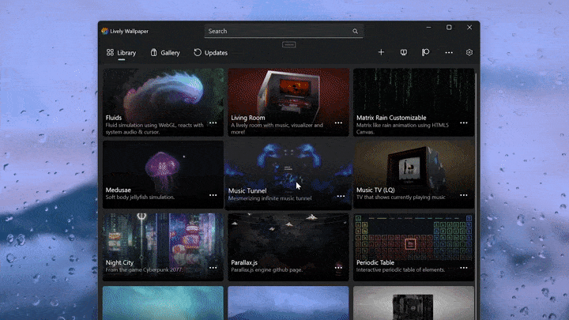Click the Add Wallpaper plus icon
This screenshot has width=569, height=320.
[x=381, y=53]
